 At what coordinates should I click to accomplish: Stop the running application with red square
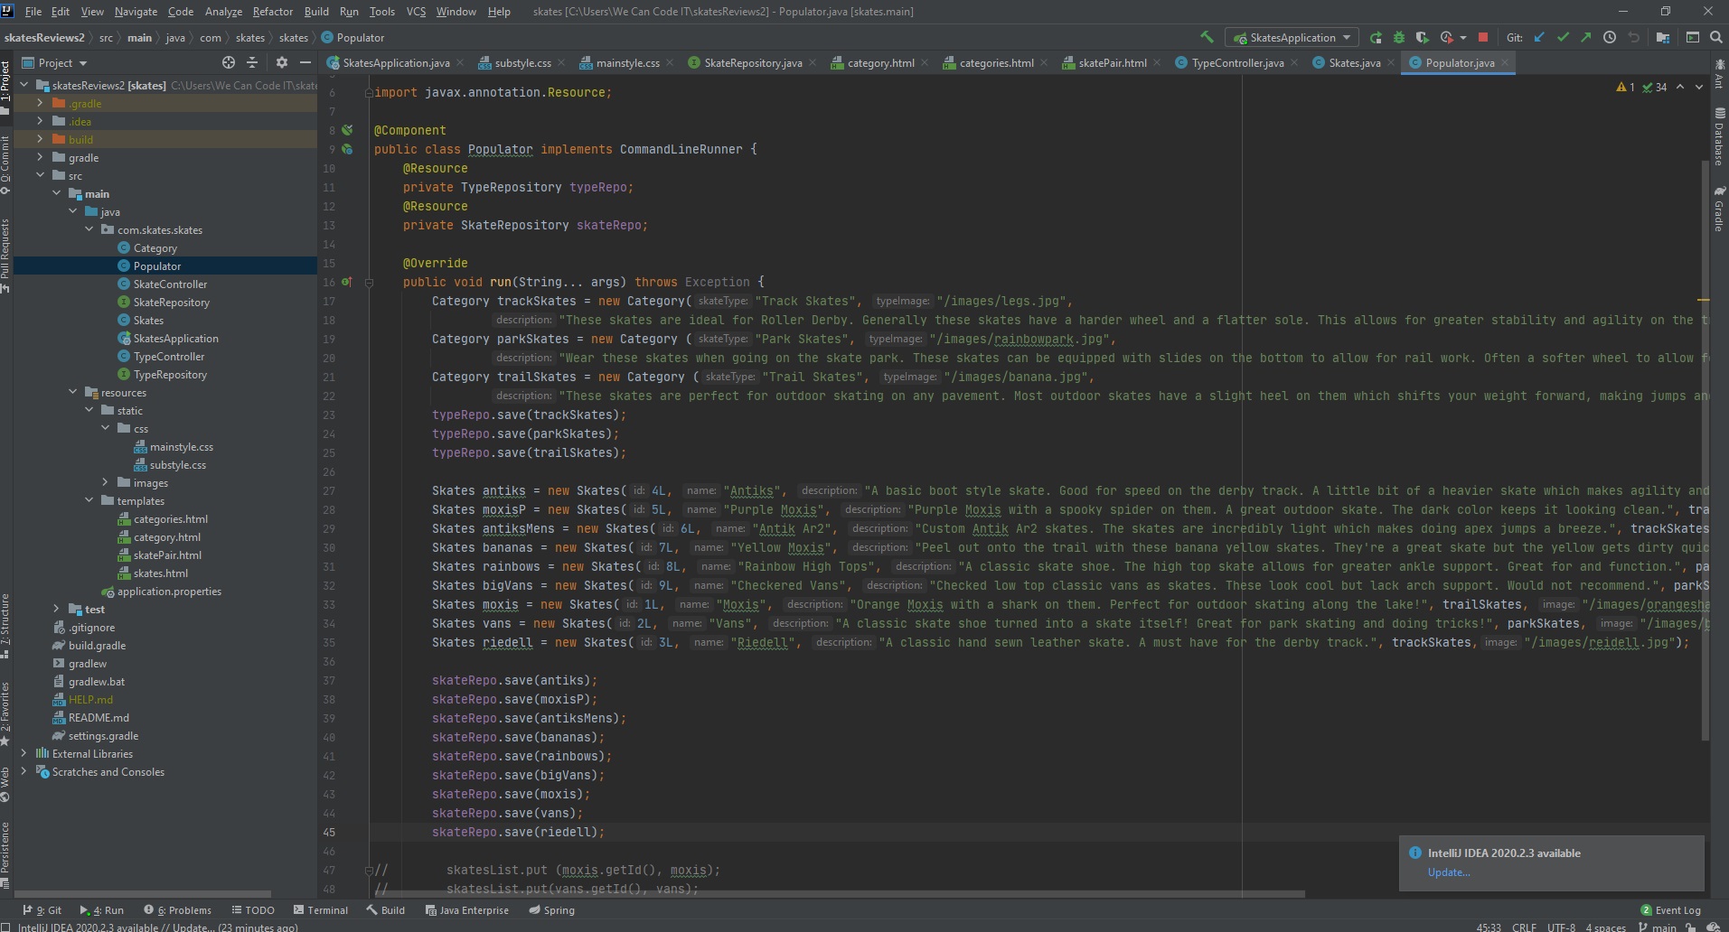click(x=1482, y=37)
